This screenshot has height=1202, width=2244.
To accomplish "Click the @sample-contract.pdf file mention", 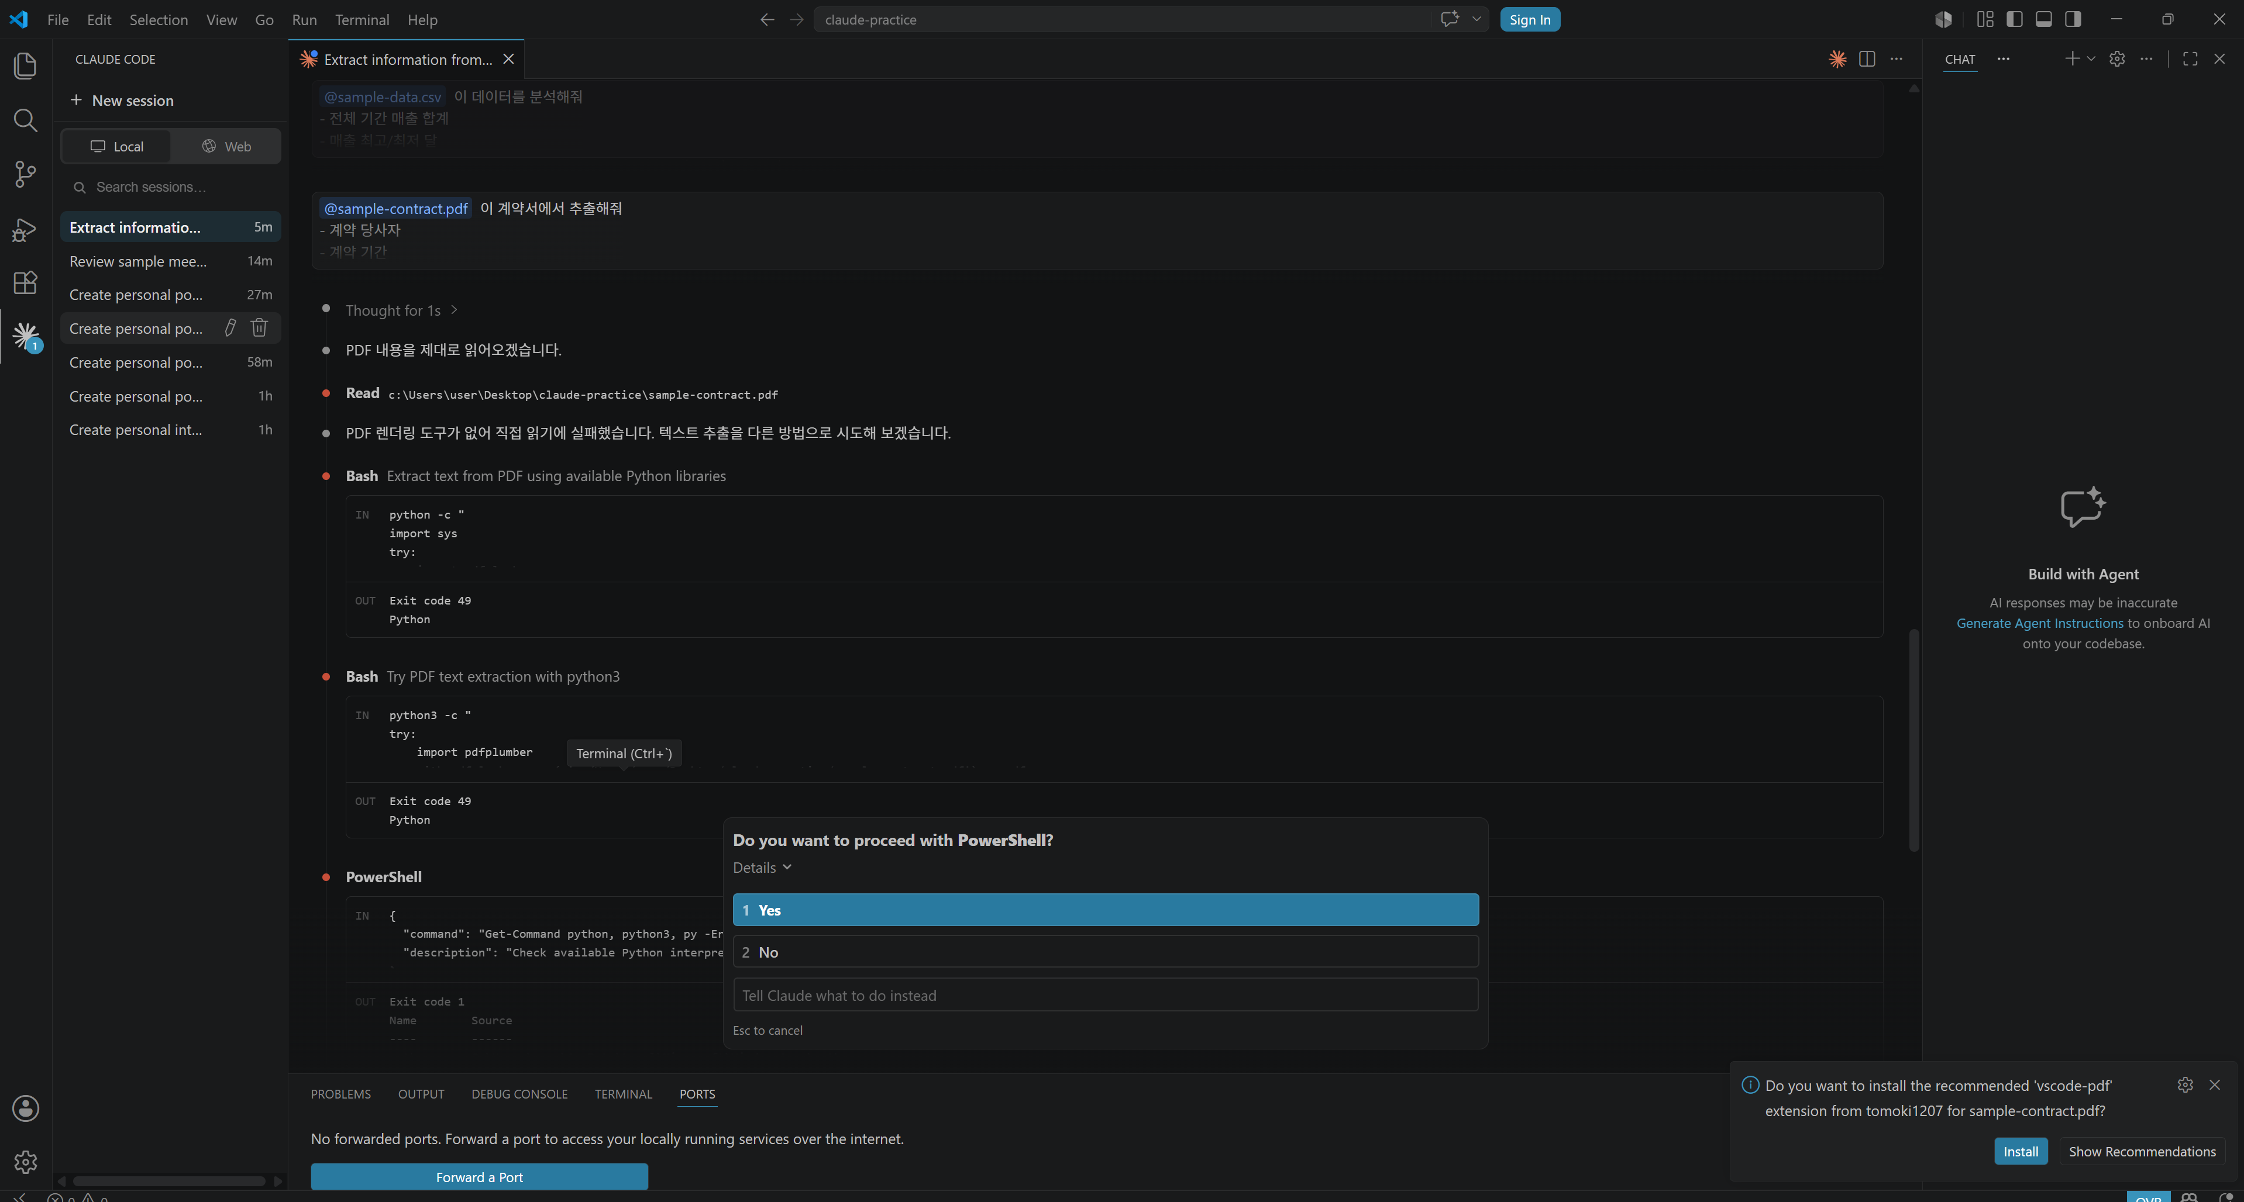I will pyautogui.click(x=395, y=208).
